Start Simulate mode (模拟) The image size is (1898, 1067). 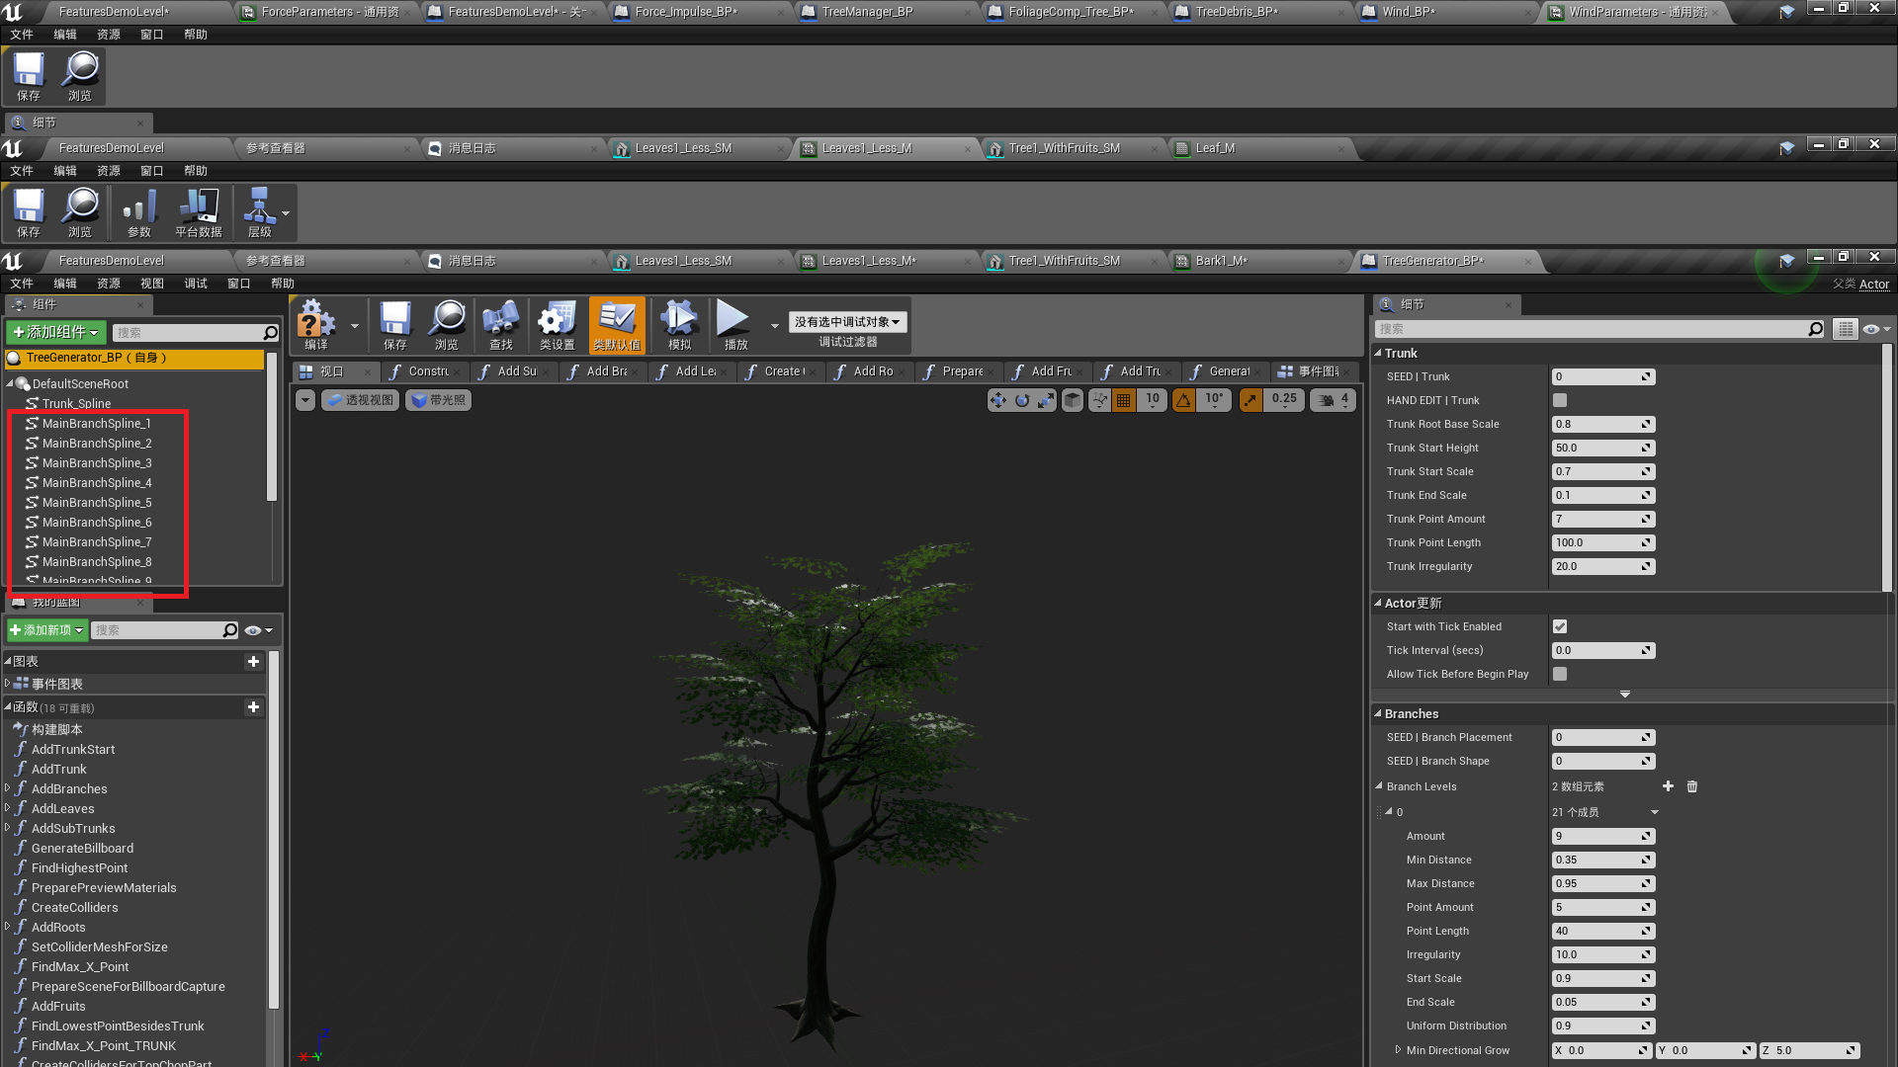pyautogui.click(x=679, y=325)
